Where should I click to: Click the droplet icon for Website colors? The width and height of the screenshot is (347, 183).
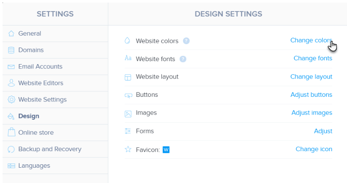(127, 40)
